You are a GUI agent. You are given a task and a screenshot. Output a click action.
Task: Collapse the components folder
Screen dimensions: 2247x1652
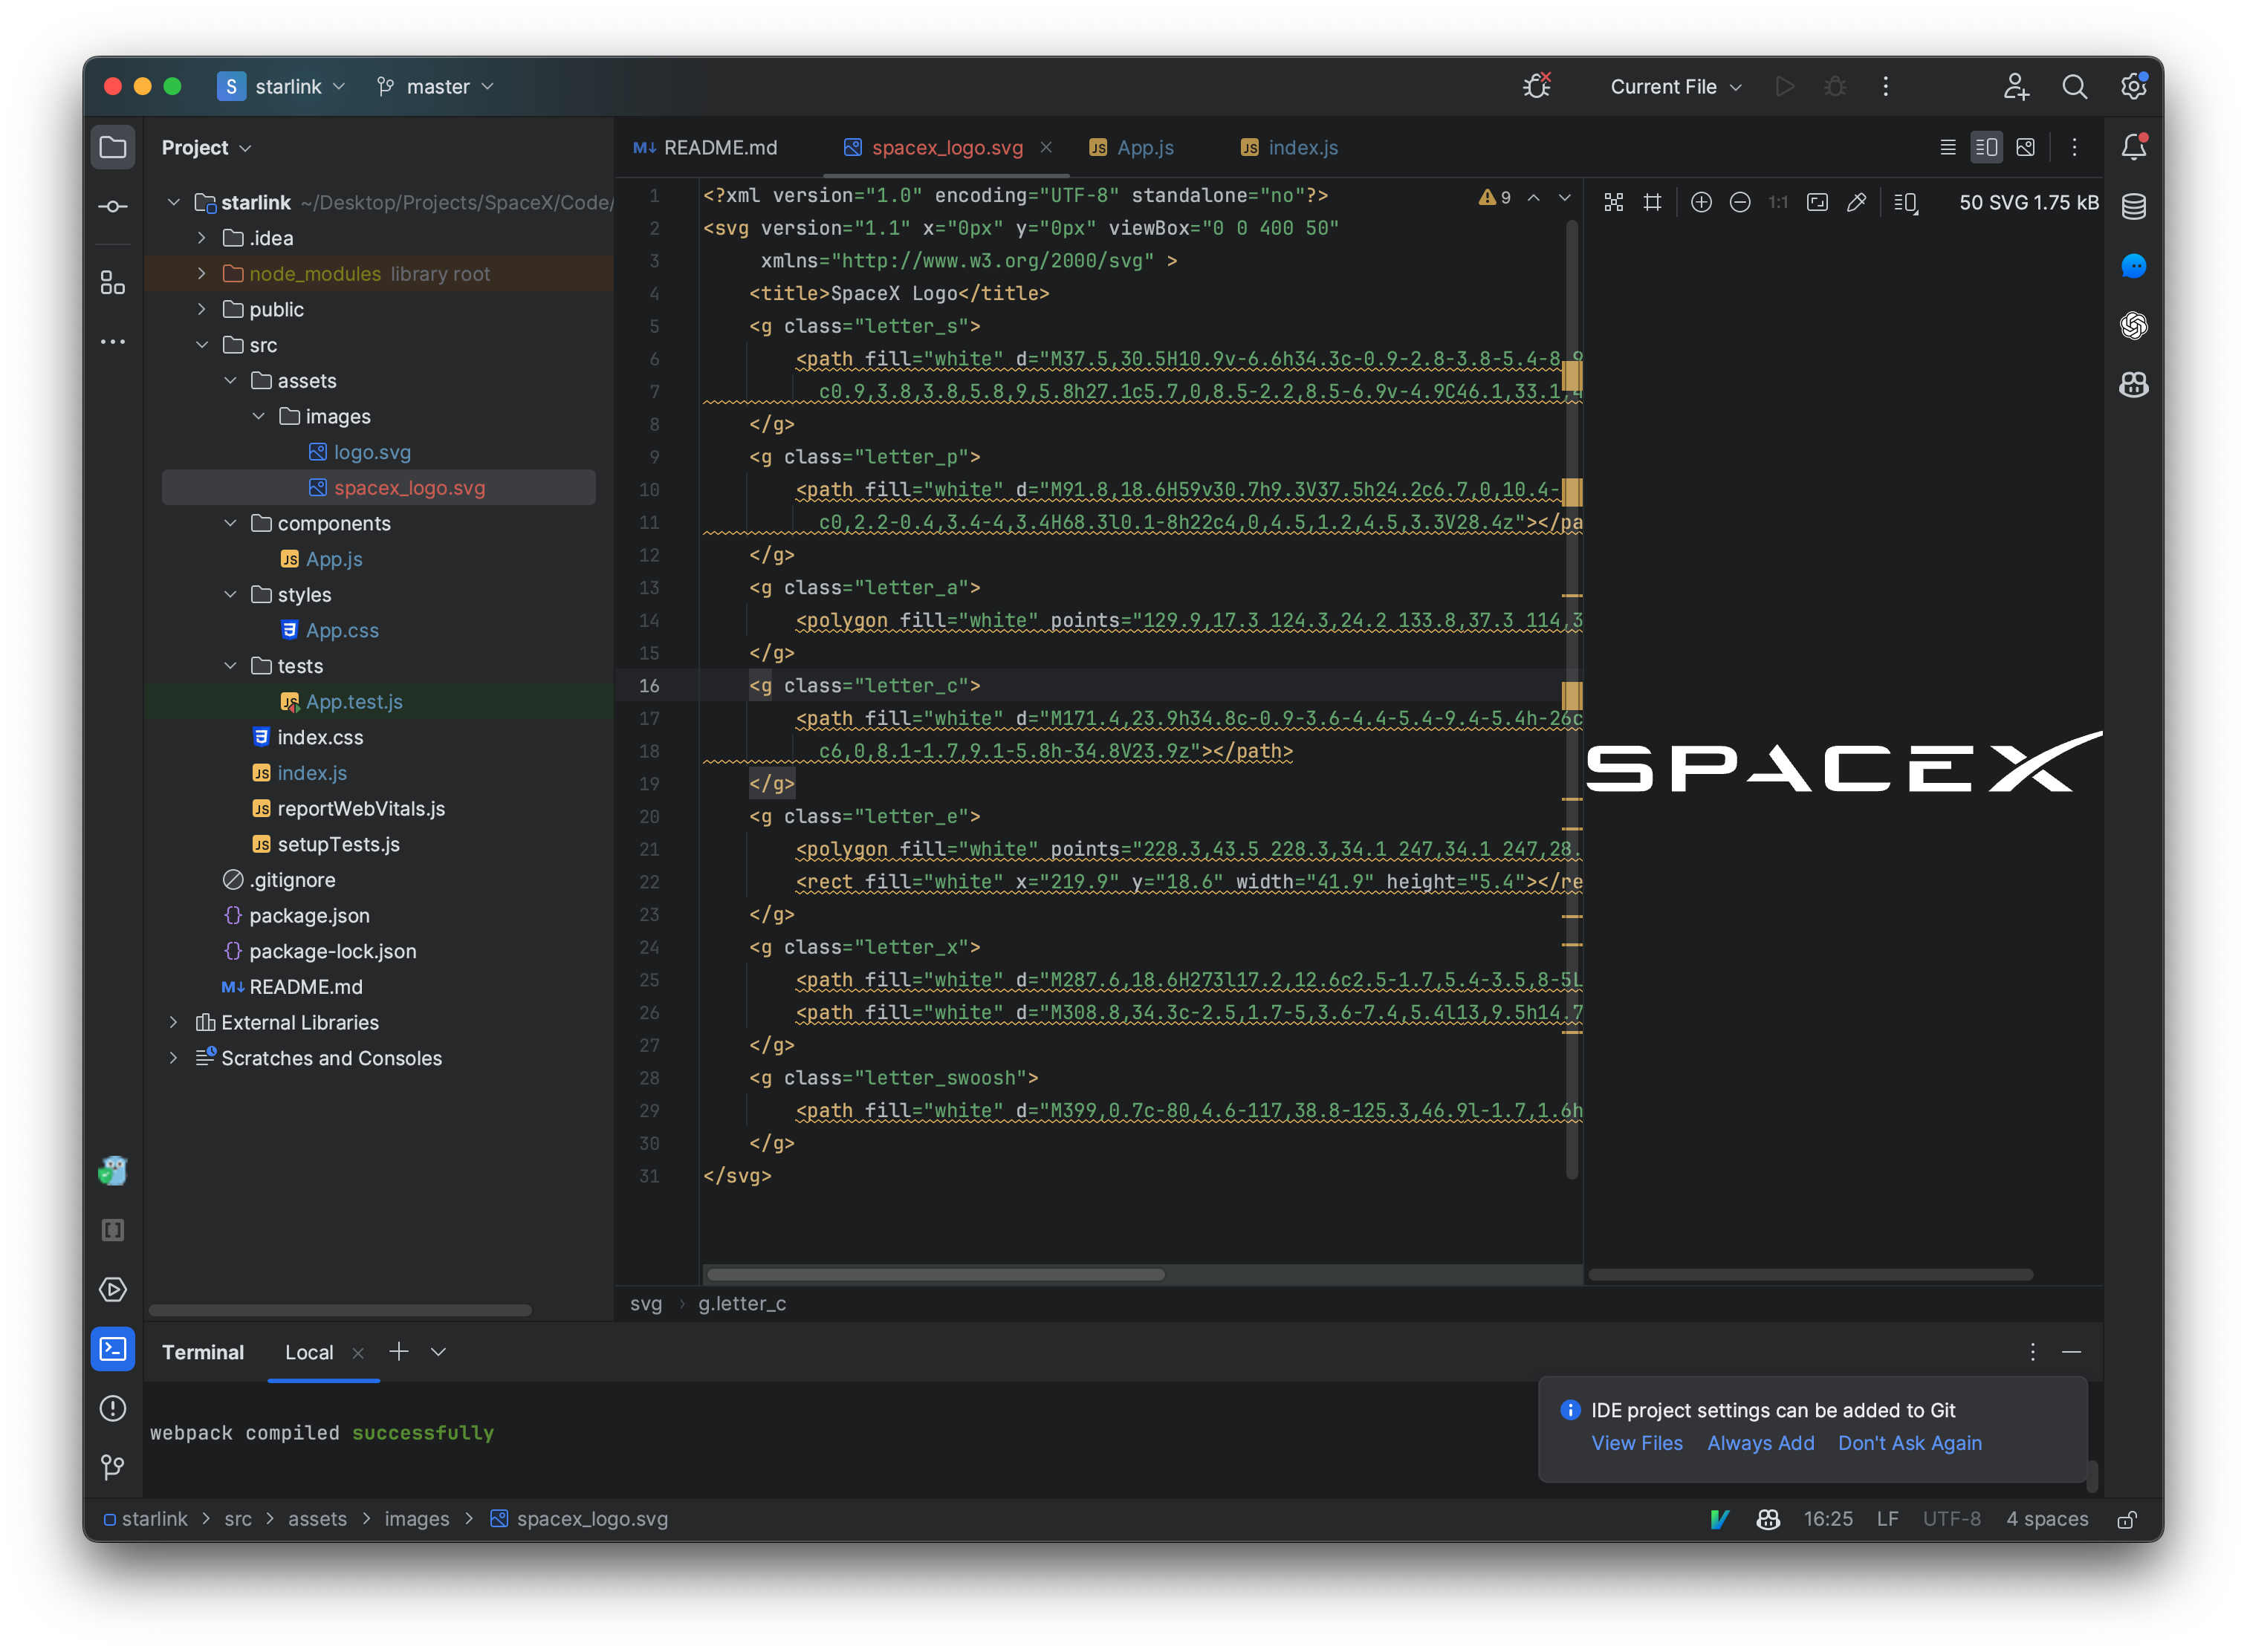click(230, 524)
